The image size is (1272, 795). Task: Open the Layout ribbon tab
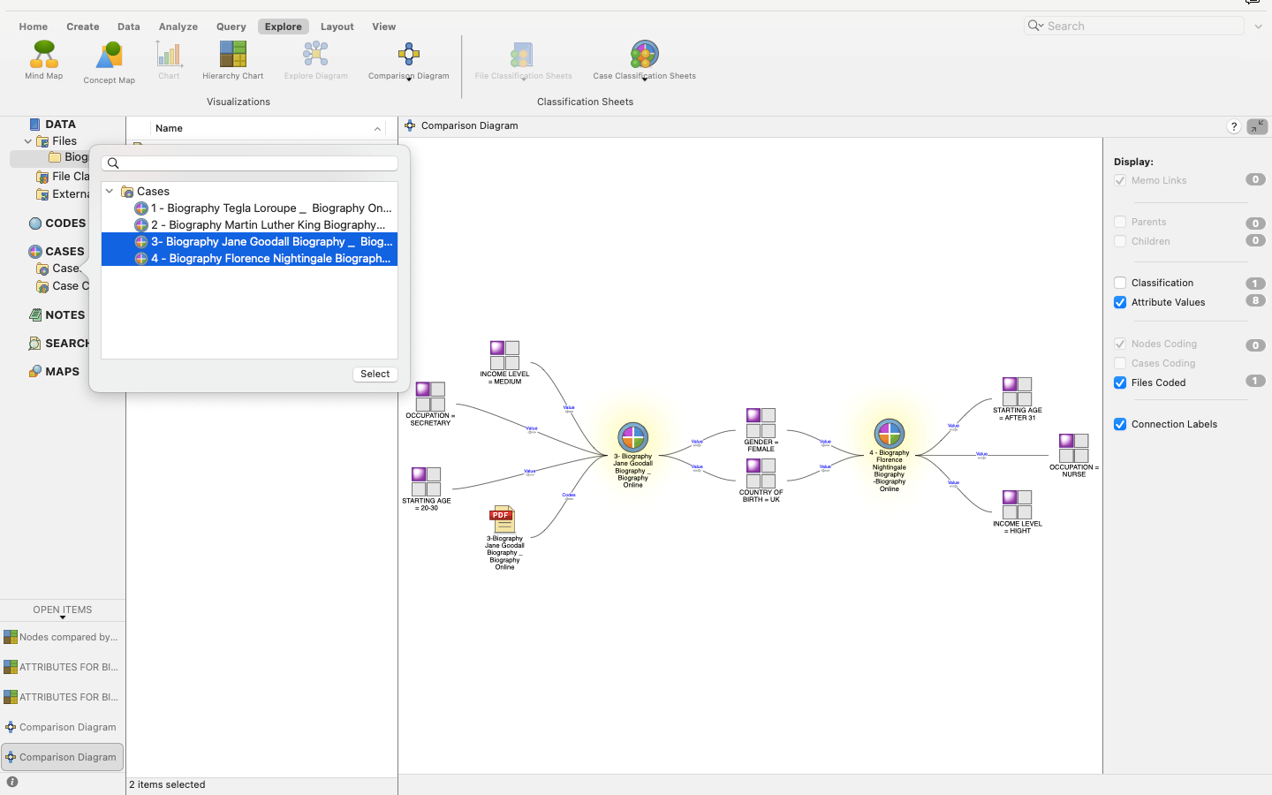337,26
